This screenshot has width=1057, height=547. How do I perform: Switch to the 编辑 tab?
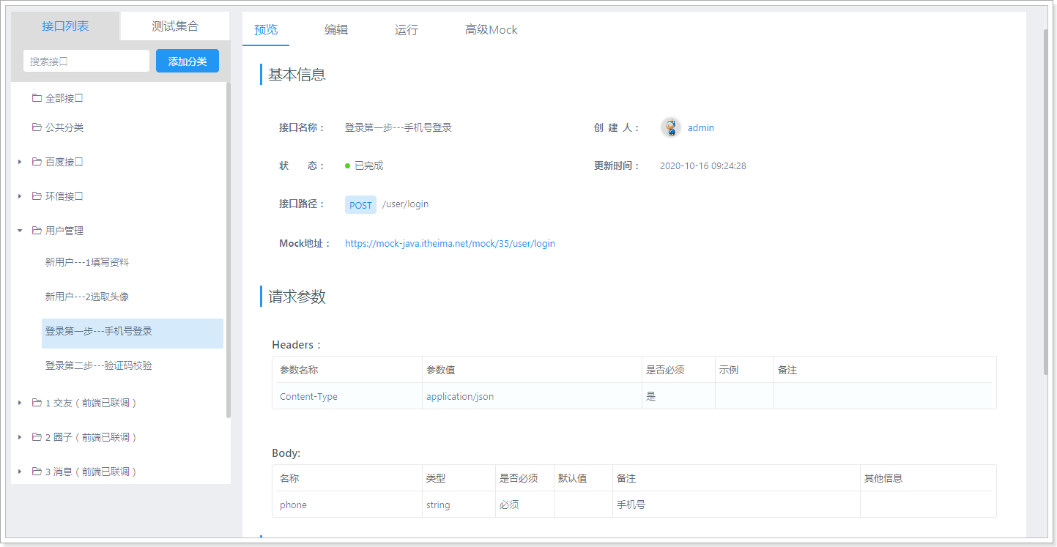coord(335,29)
